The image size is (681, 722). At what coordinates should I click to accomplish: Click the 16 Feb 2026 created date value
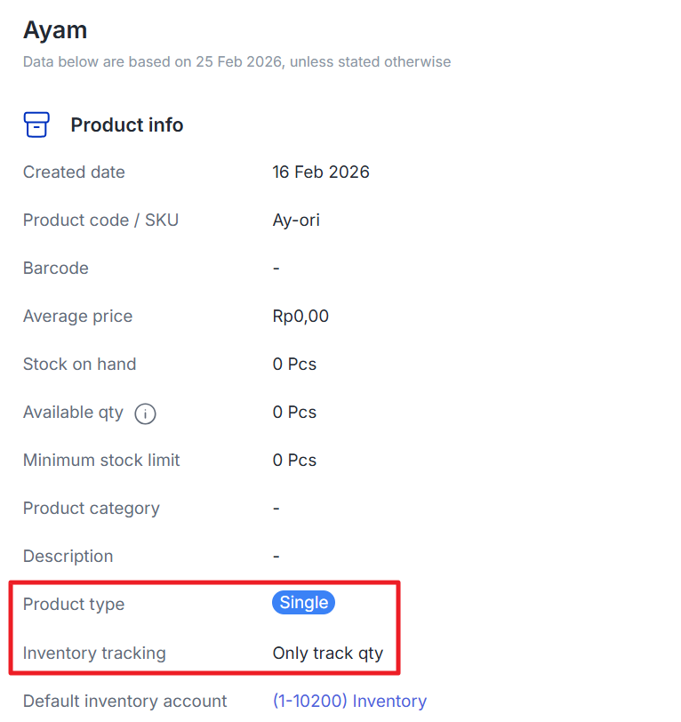(x=321, y=172)
